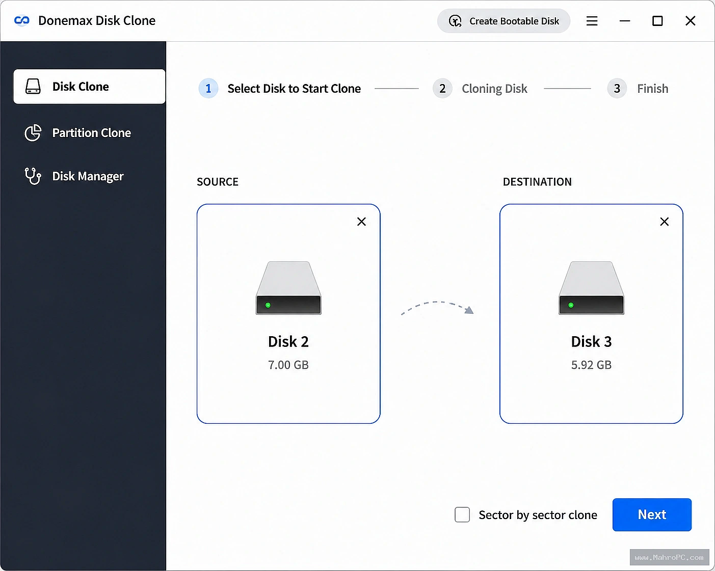The image size is (715, 571).
Task: Minimize the Donemax window
Action: coord(625,21)
